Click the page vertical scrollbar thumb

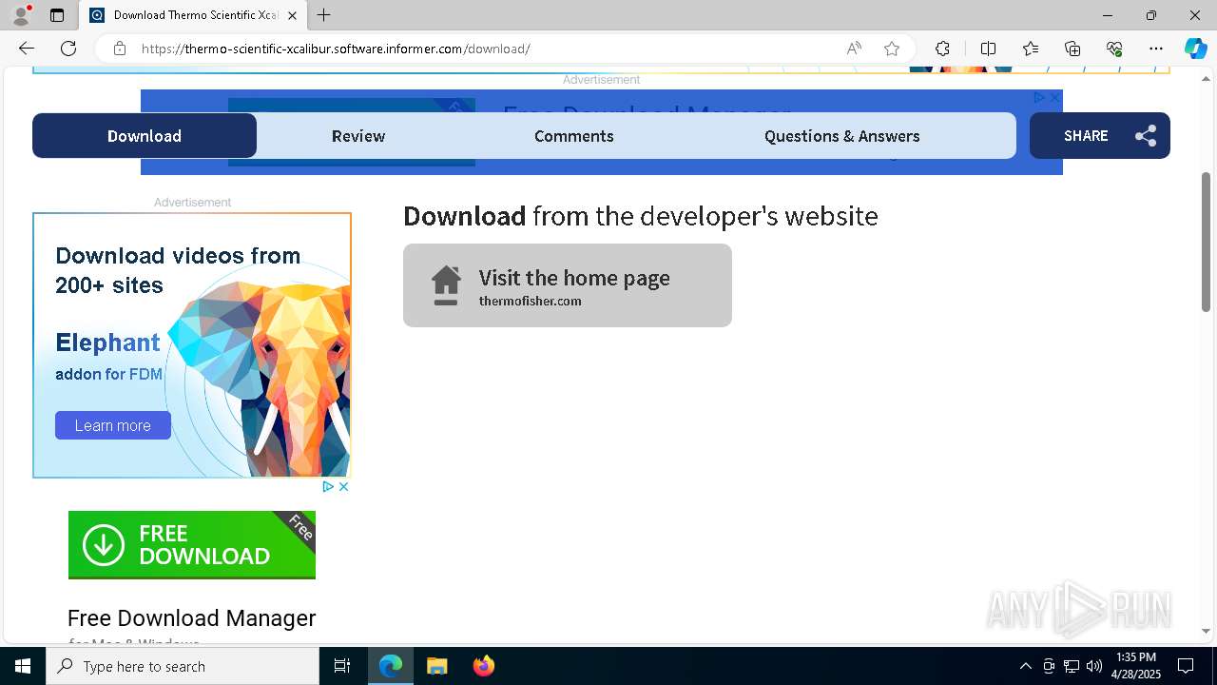pyautogui.click(x=1206, y=242)
